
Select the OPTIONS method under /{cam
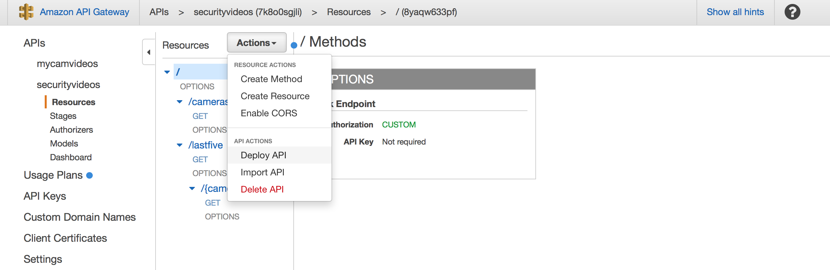(x=222, y=216)
